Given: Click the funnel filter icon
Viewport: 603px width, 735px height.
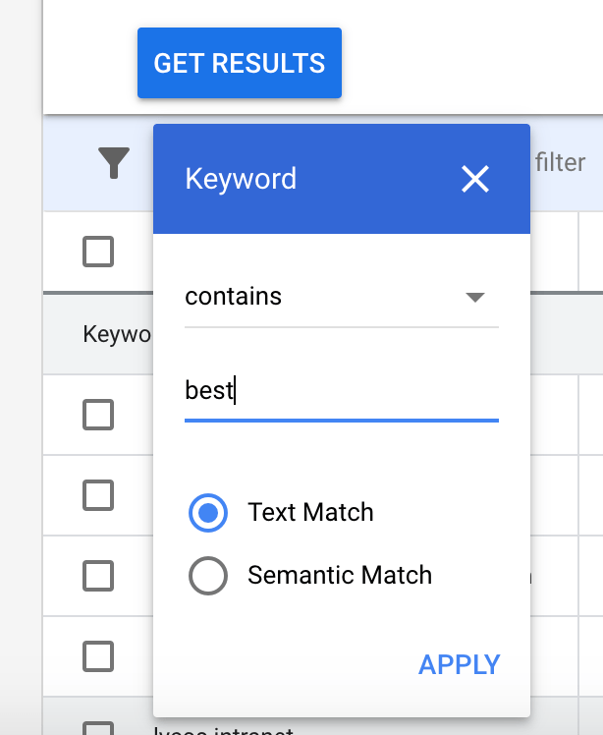Looking at the screenshot, I should point(114,162).
